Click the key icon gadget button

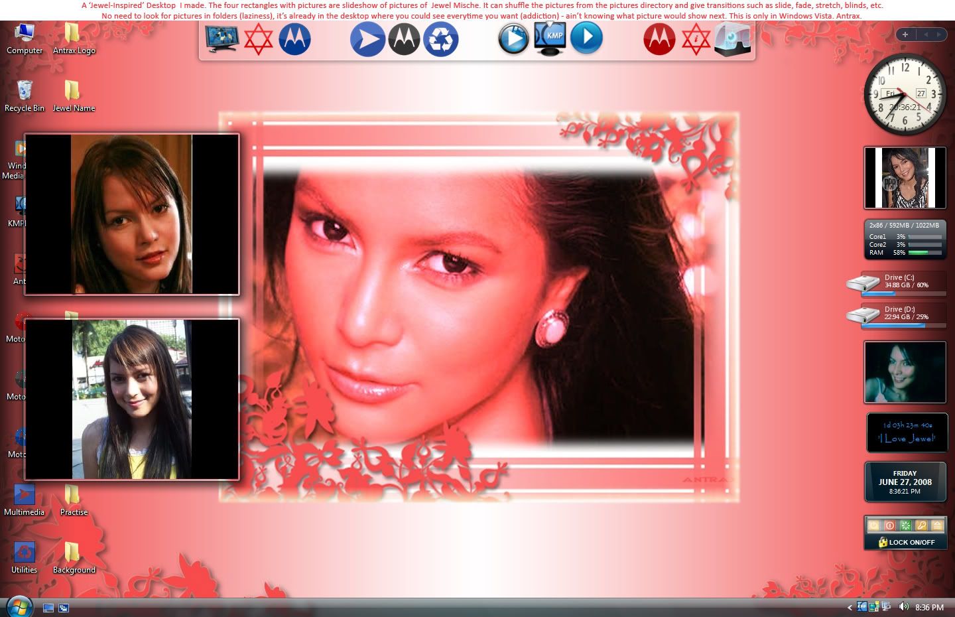tap(921, 525)
